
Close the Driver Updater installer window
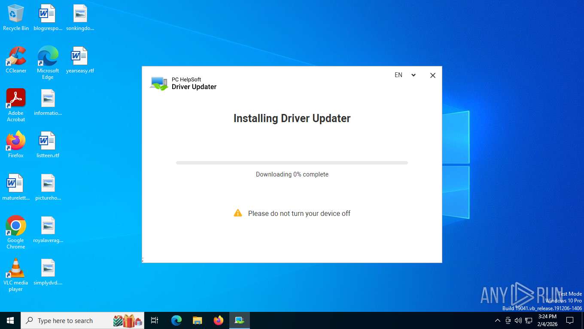[x=433, y=75]
